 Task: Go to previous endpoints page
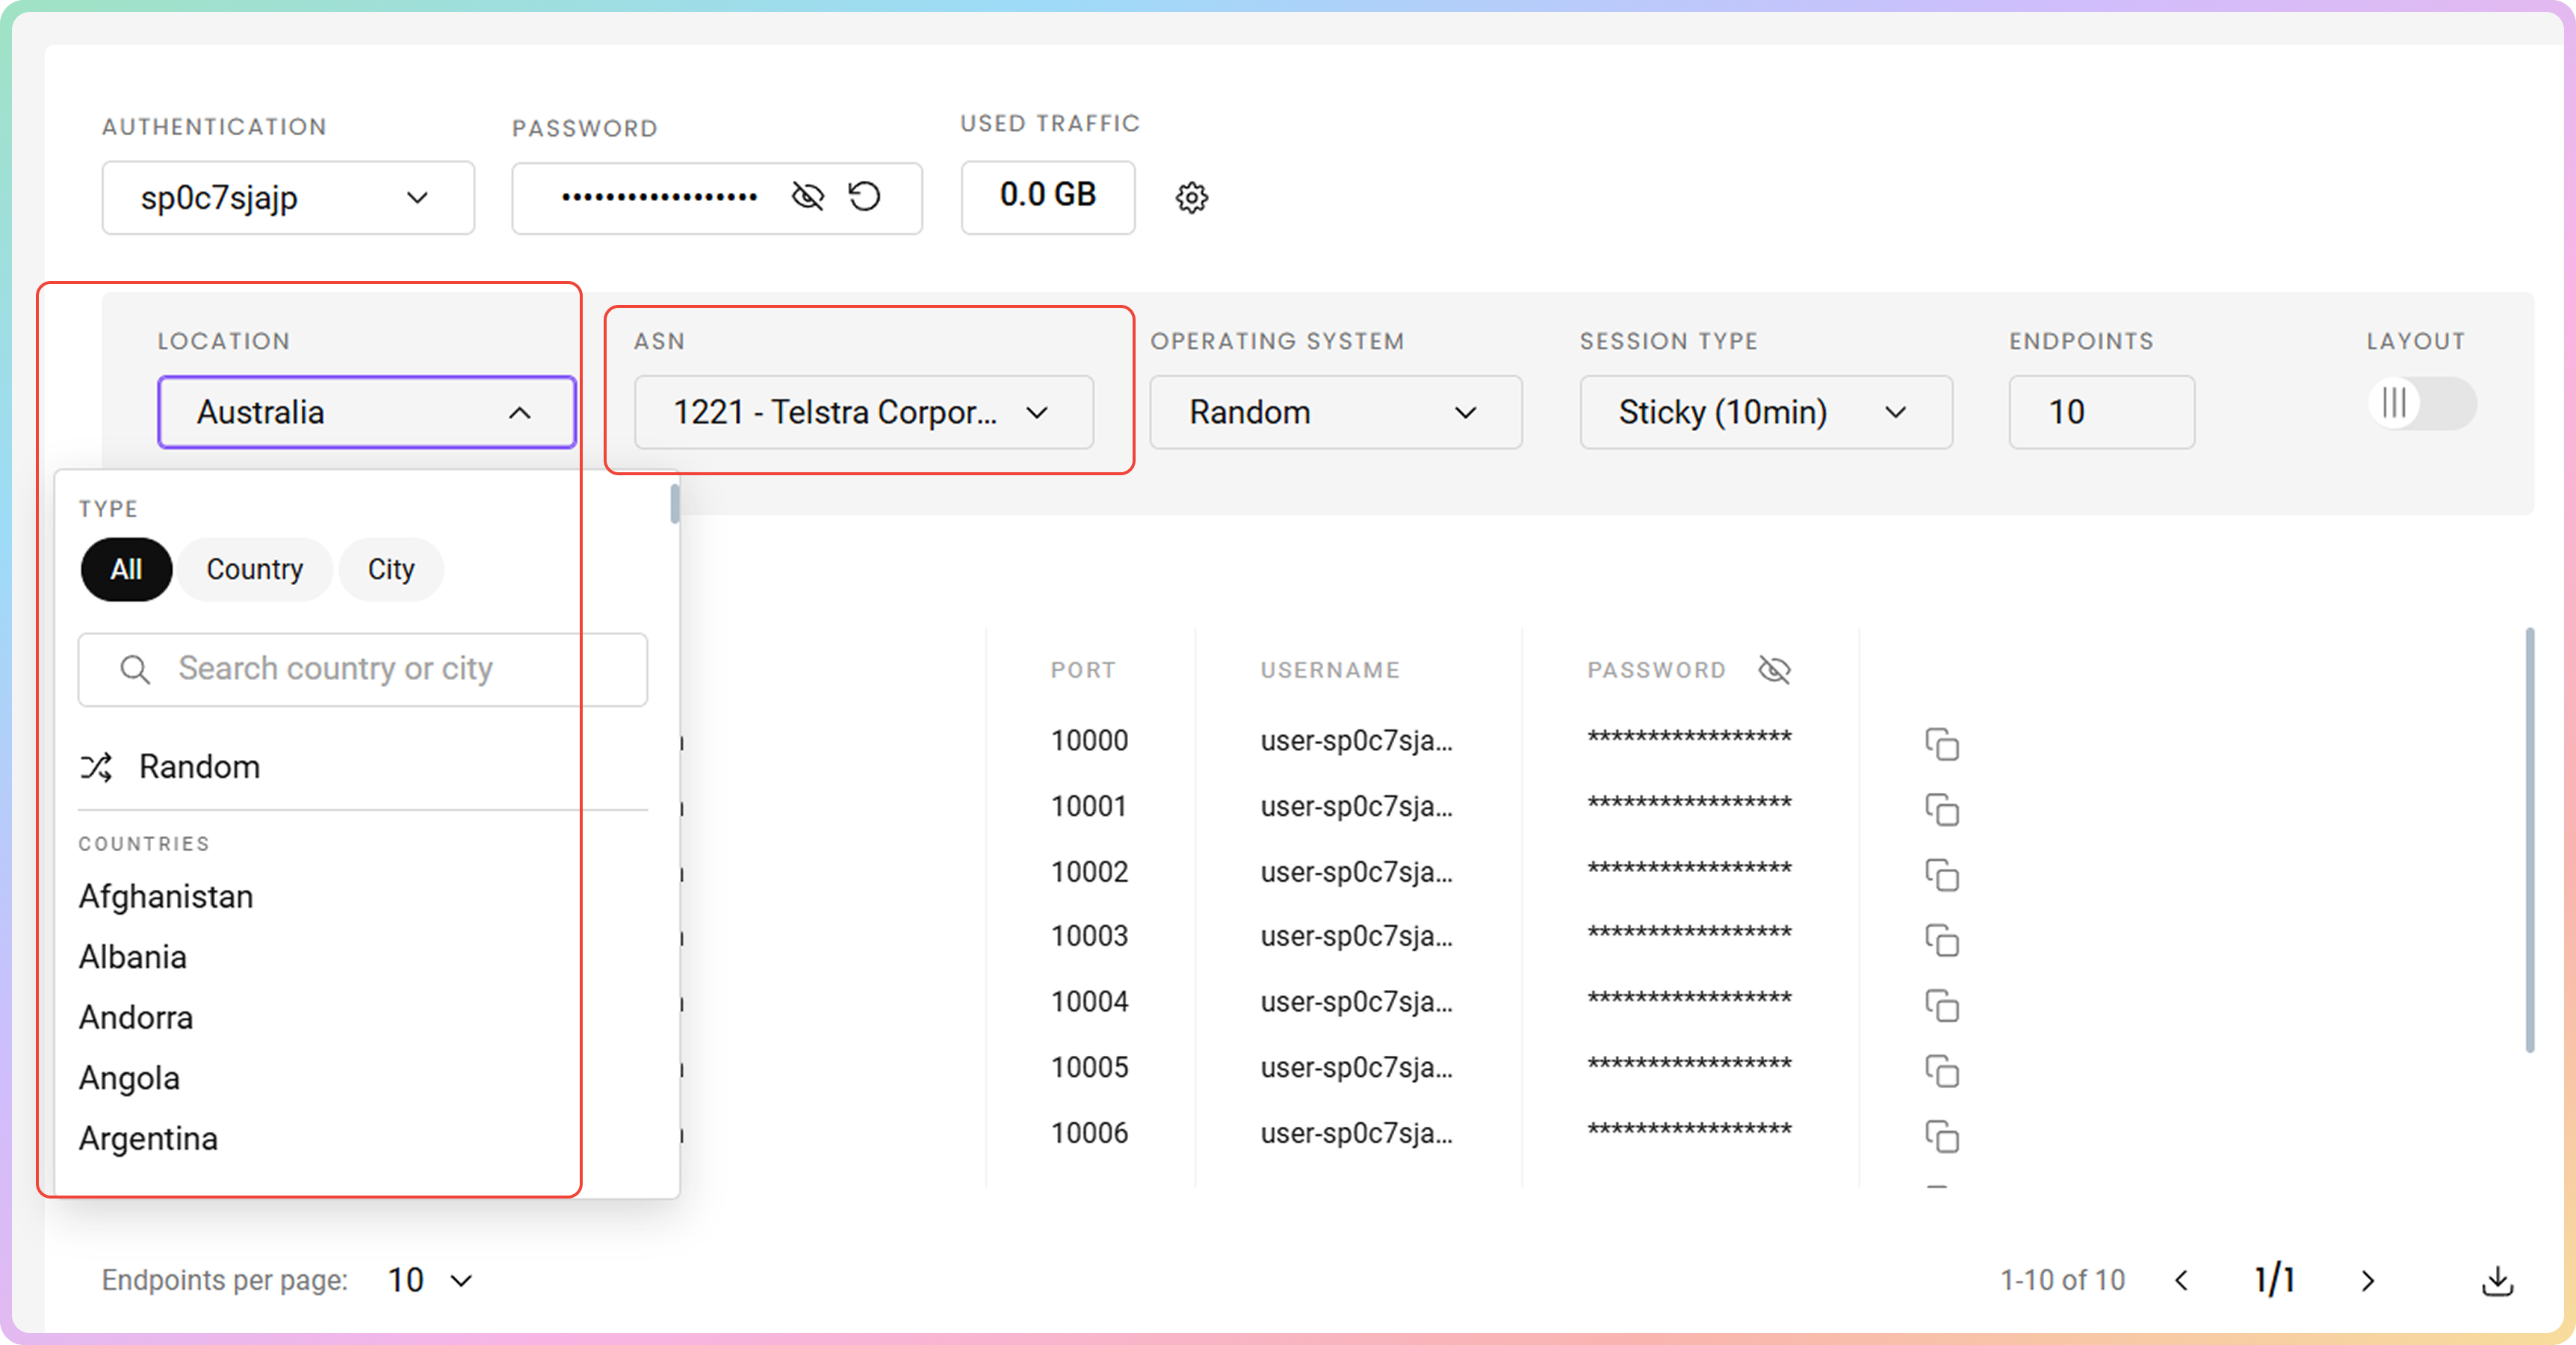tap(2182, 1280)
